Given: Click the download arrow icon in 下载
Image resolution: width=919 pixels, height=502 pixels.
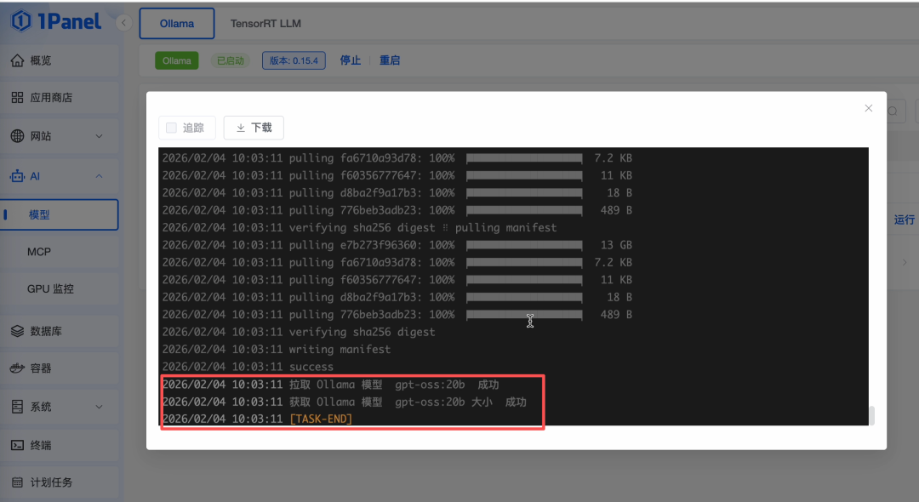Looking at the screenshot, I should click(241, 128).
